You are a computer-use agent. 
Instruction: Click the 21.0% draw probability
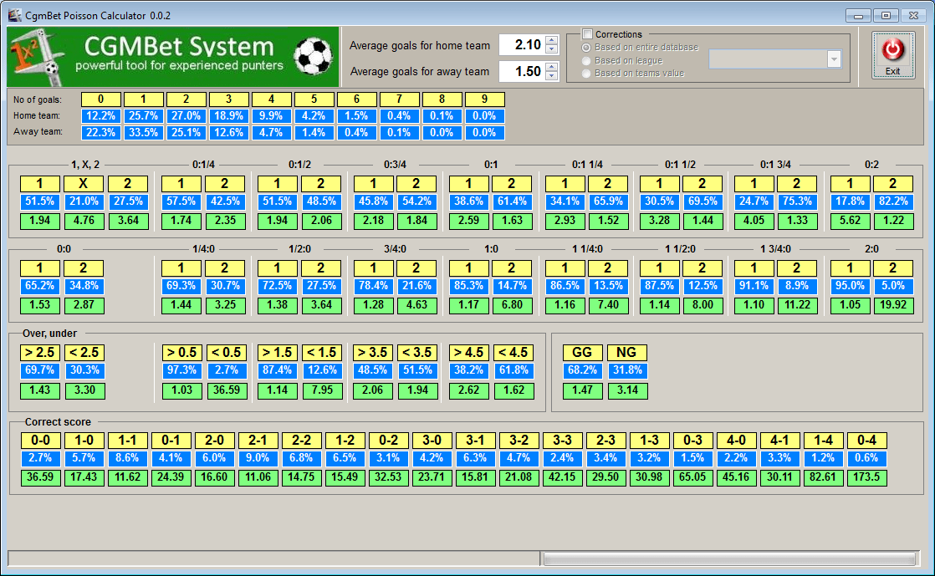click(84, 201)
